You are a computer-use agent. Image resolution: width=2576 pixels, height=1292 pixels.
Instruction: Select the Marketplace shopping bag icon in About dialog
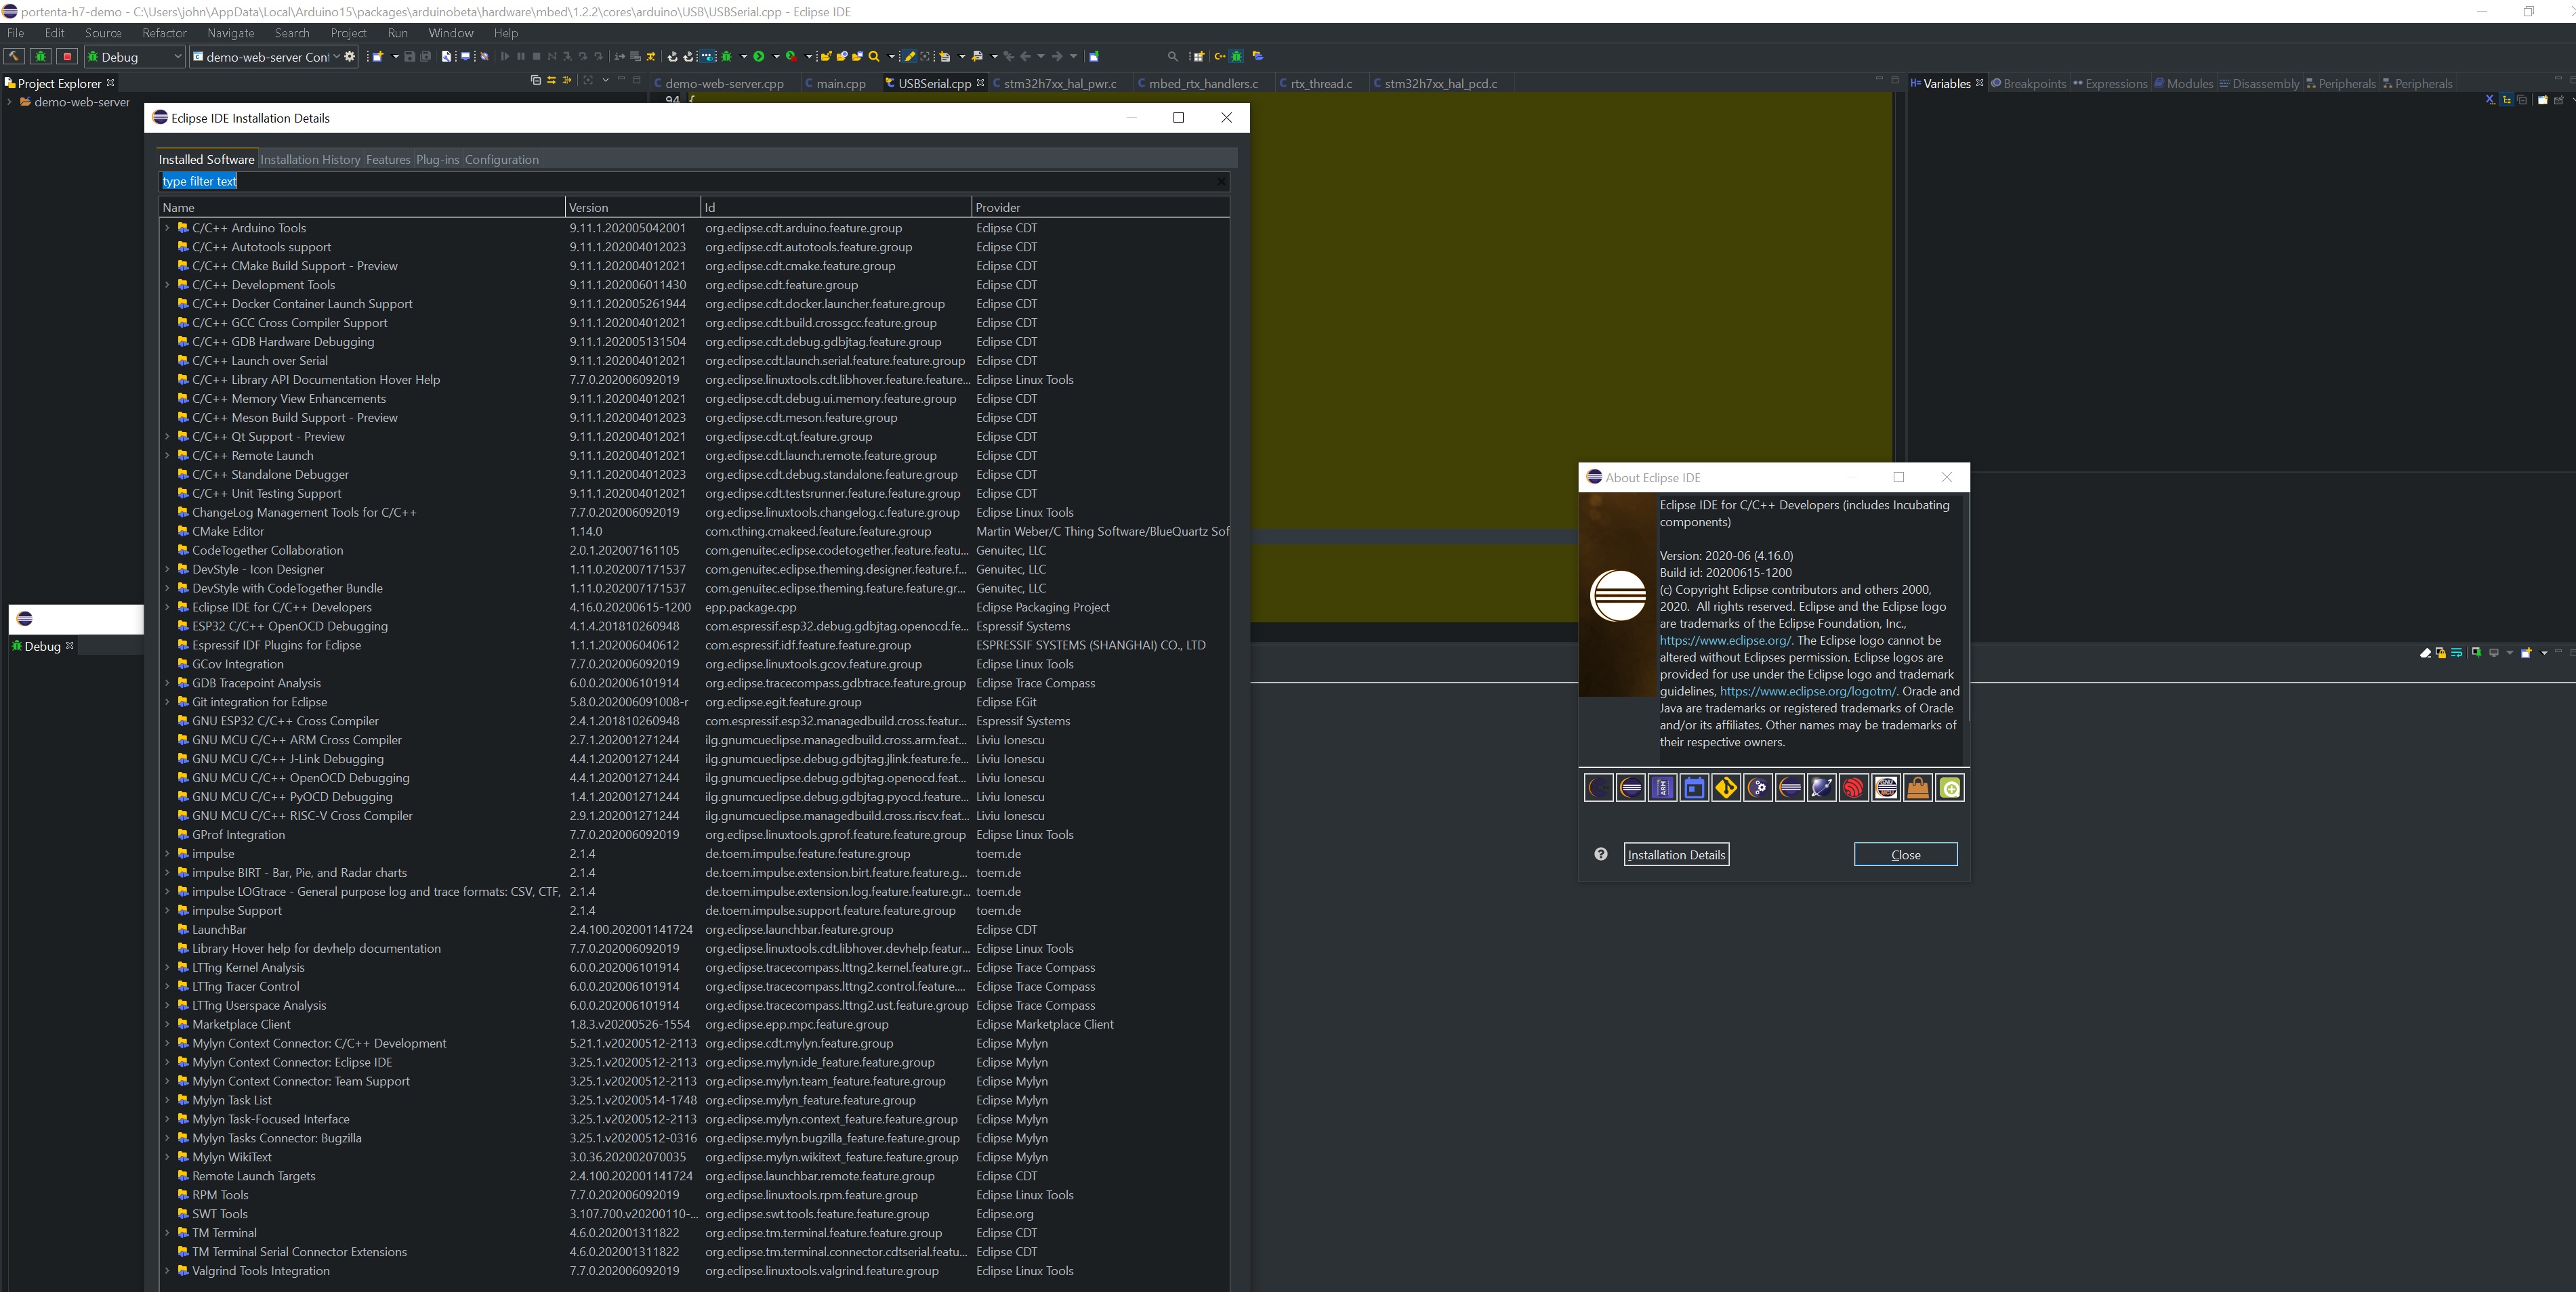click(x=1919, y=788)
